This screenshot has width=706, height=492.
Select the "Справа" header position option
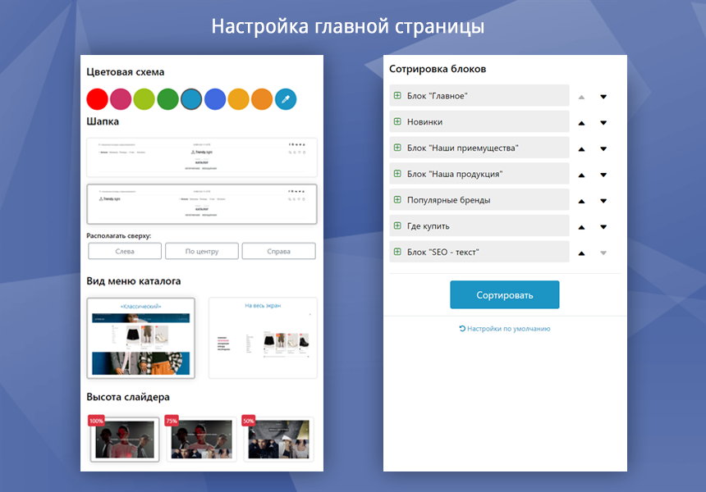(x=277, y=251)
